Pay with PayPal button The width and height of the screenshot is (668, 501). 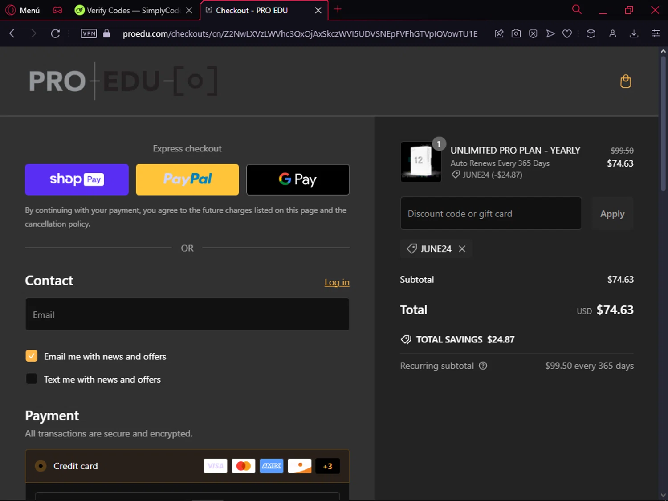(x=187, y=179)
